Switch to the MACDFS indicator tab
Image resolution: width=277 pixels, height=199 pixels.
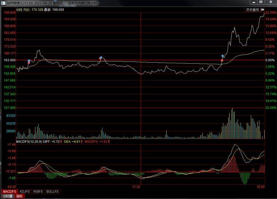9,191
